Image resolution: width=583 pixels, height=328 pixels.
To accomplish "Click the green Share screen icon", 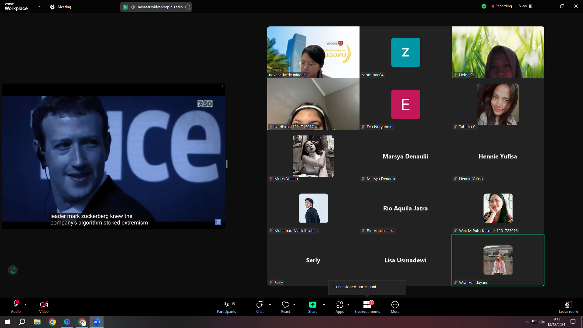I will tap(312, 305).
